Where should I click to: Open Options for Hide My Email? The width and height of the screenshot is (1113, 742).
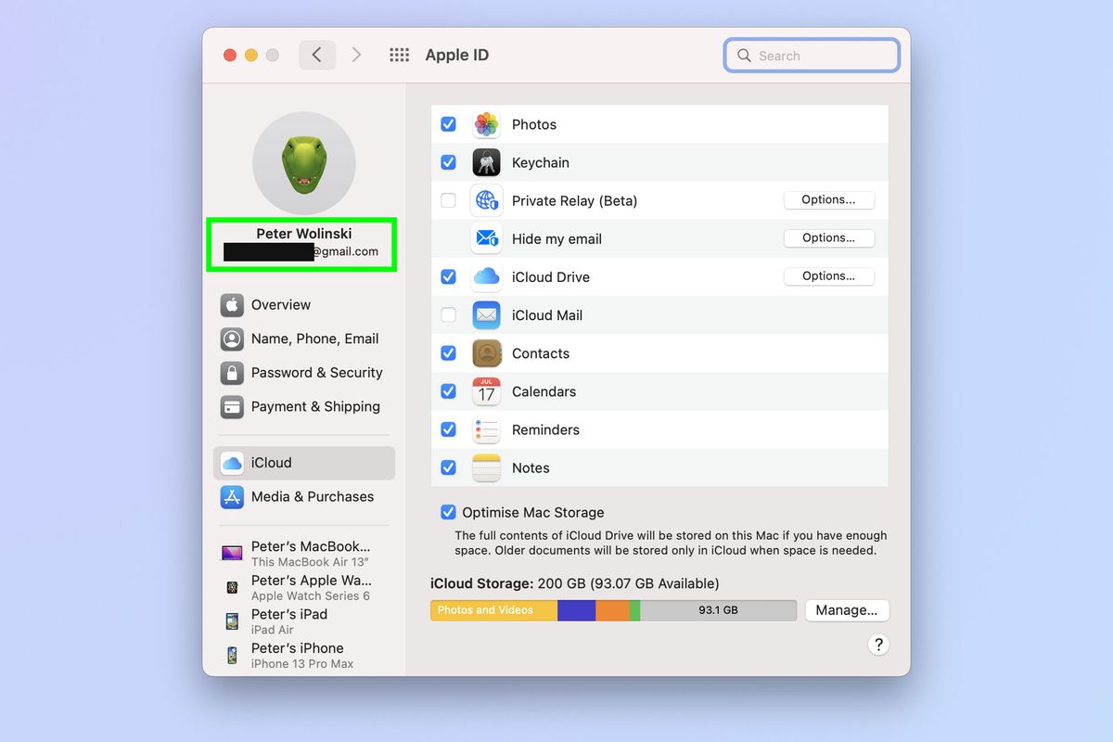click(828, 238)
